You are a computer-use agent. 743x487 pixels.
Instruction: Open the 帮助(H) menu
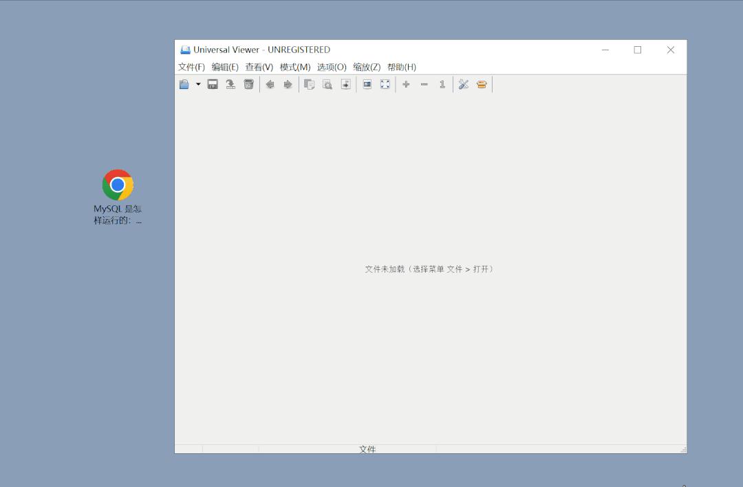point(402,67)
